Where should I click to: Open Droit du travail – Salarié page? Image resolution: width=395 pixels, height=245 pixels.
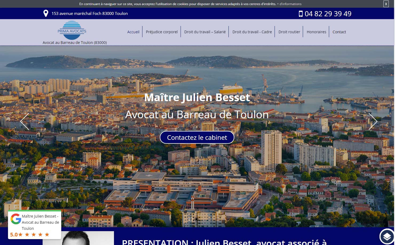pyautogui.click(x=205, y=32)
